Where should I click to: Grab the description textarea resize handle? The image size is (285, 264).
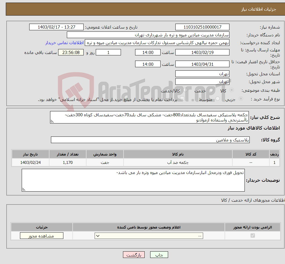(x=52, y=121)
